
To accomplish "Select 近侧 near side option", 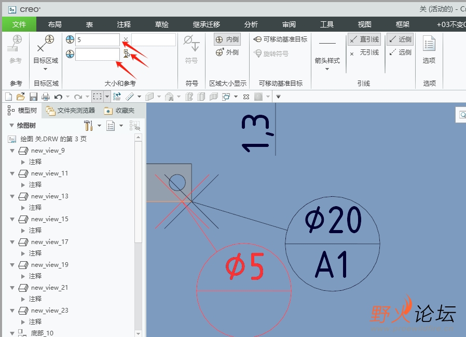I will pos(400,39).
